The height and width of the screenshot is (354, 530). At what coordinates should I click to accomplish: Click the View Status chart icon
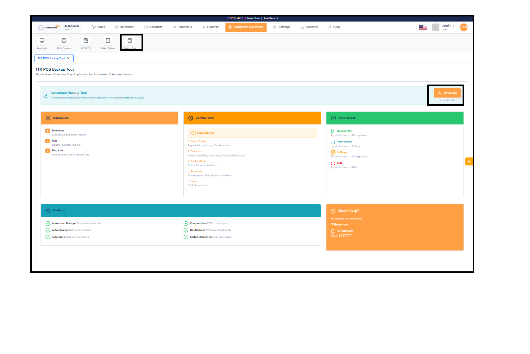point(333,142)
